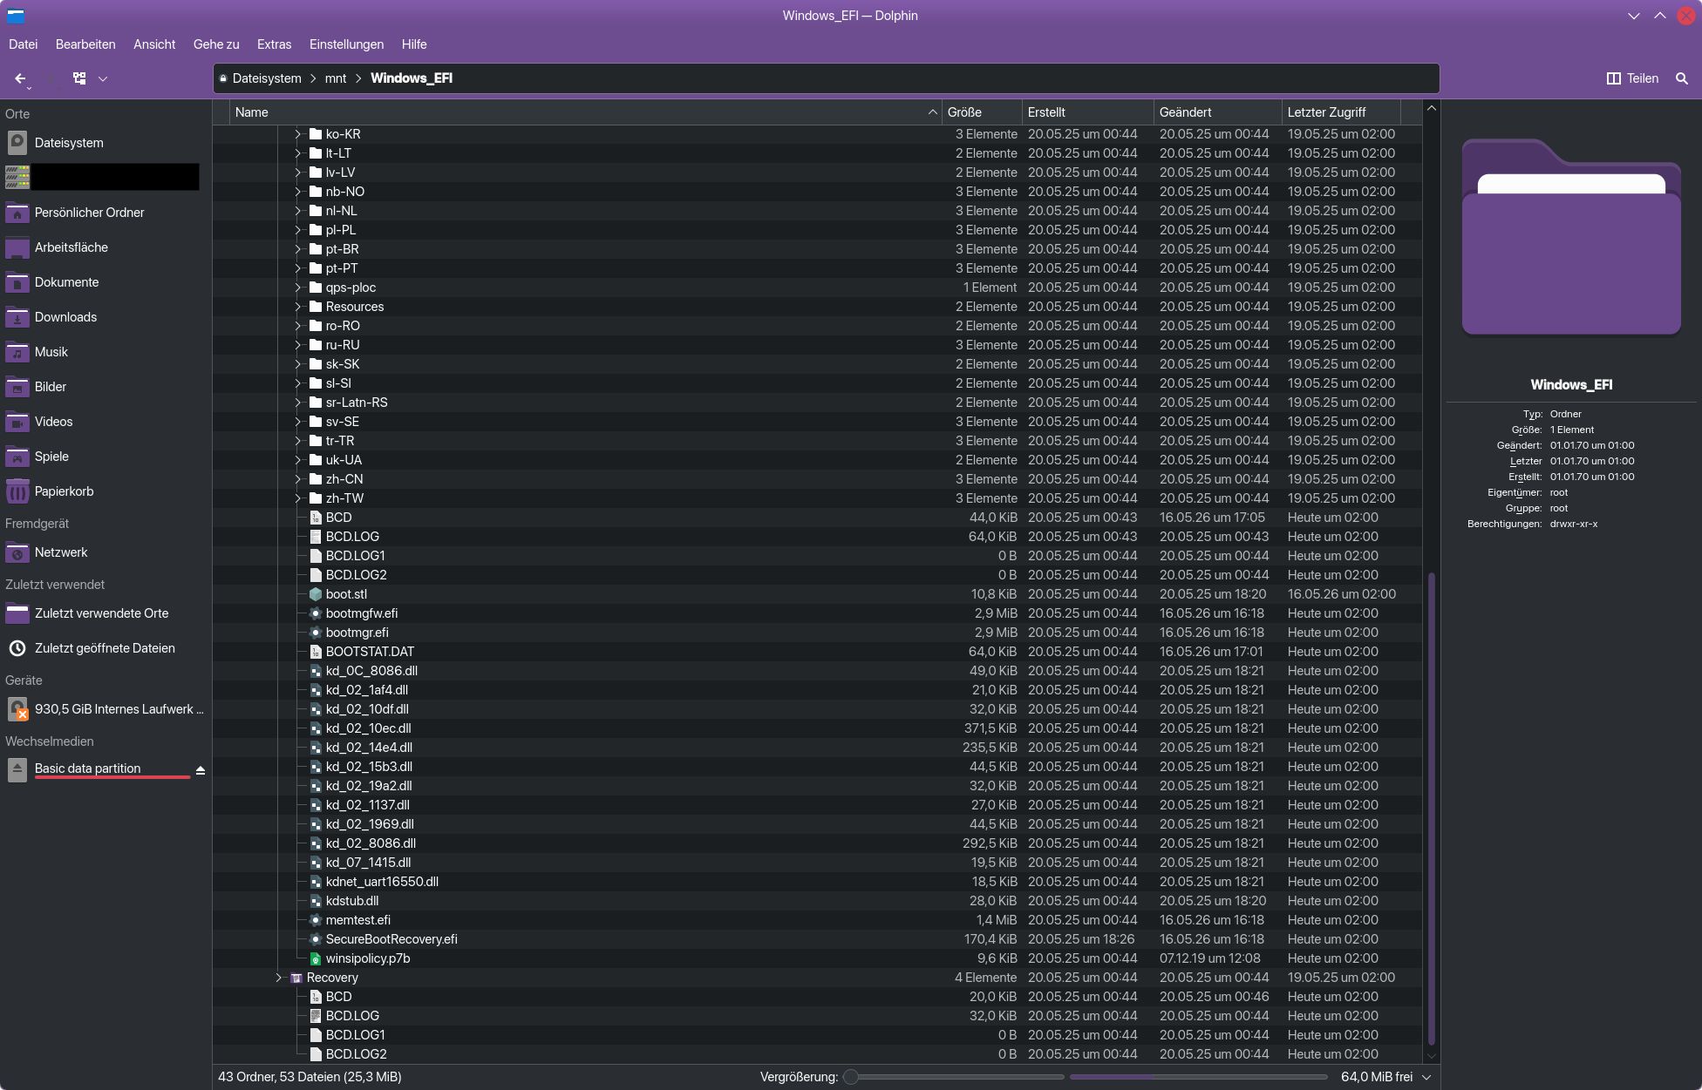Toggle split view with Teilen button
Image resolution: width=1702 pixels, height=1090 pixels.
click(1632, 78)
